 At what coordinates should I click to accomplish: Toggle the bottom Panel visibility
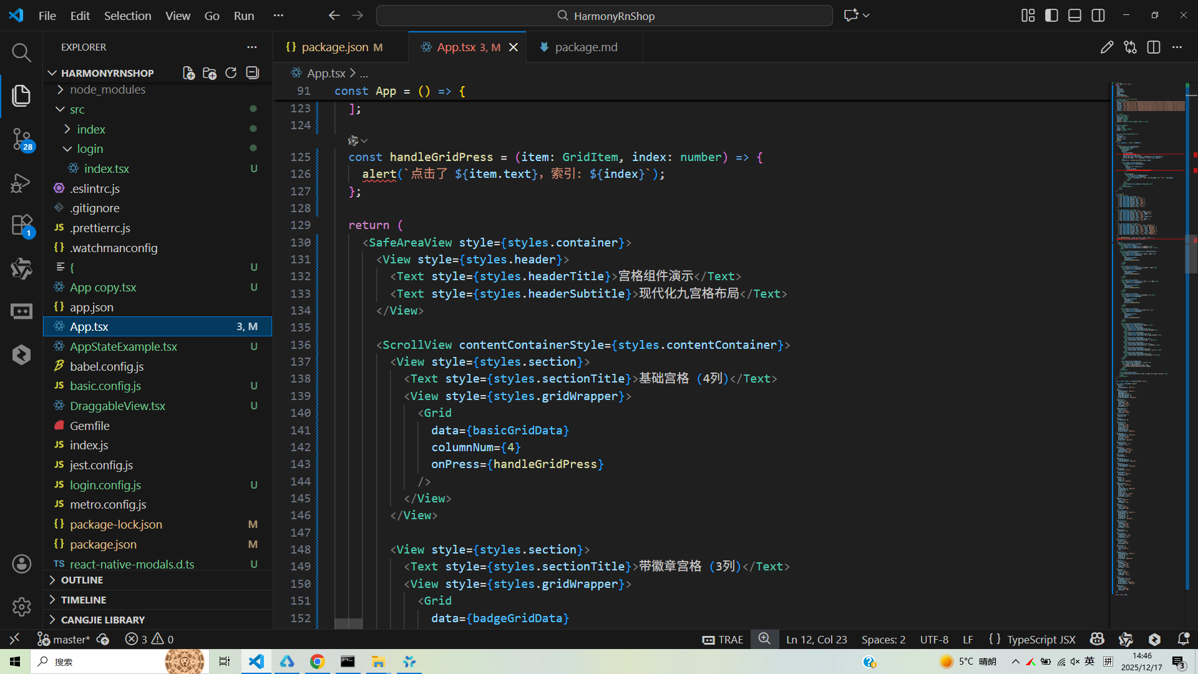point(1074,16)
